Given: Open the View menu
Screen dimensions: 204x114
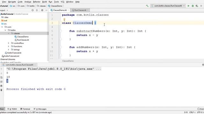Looking at the screenshot, I should tap(4, 2).
